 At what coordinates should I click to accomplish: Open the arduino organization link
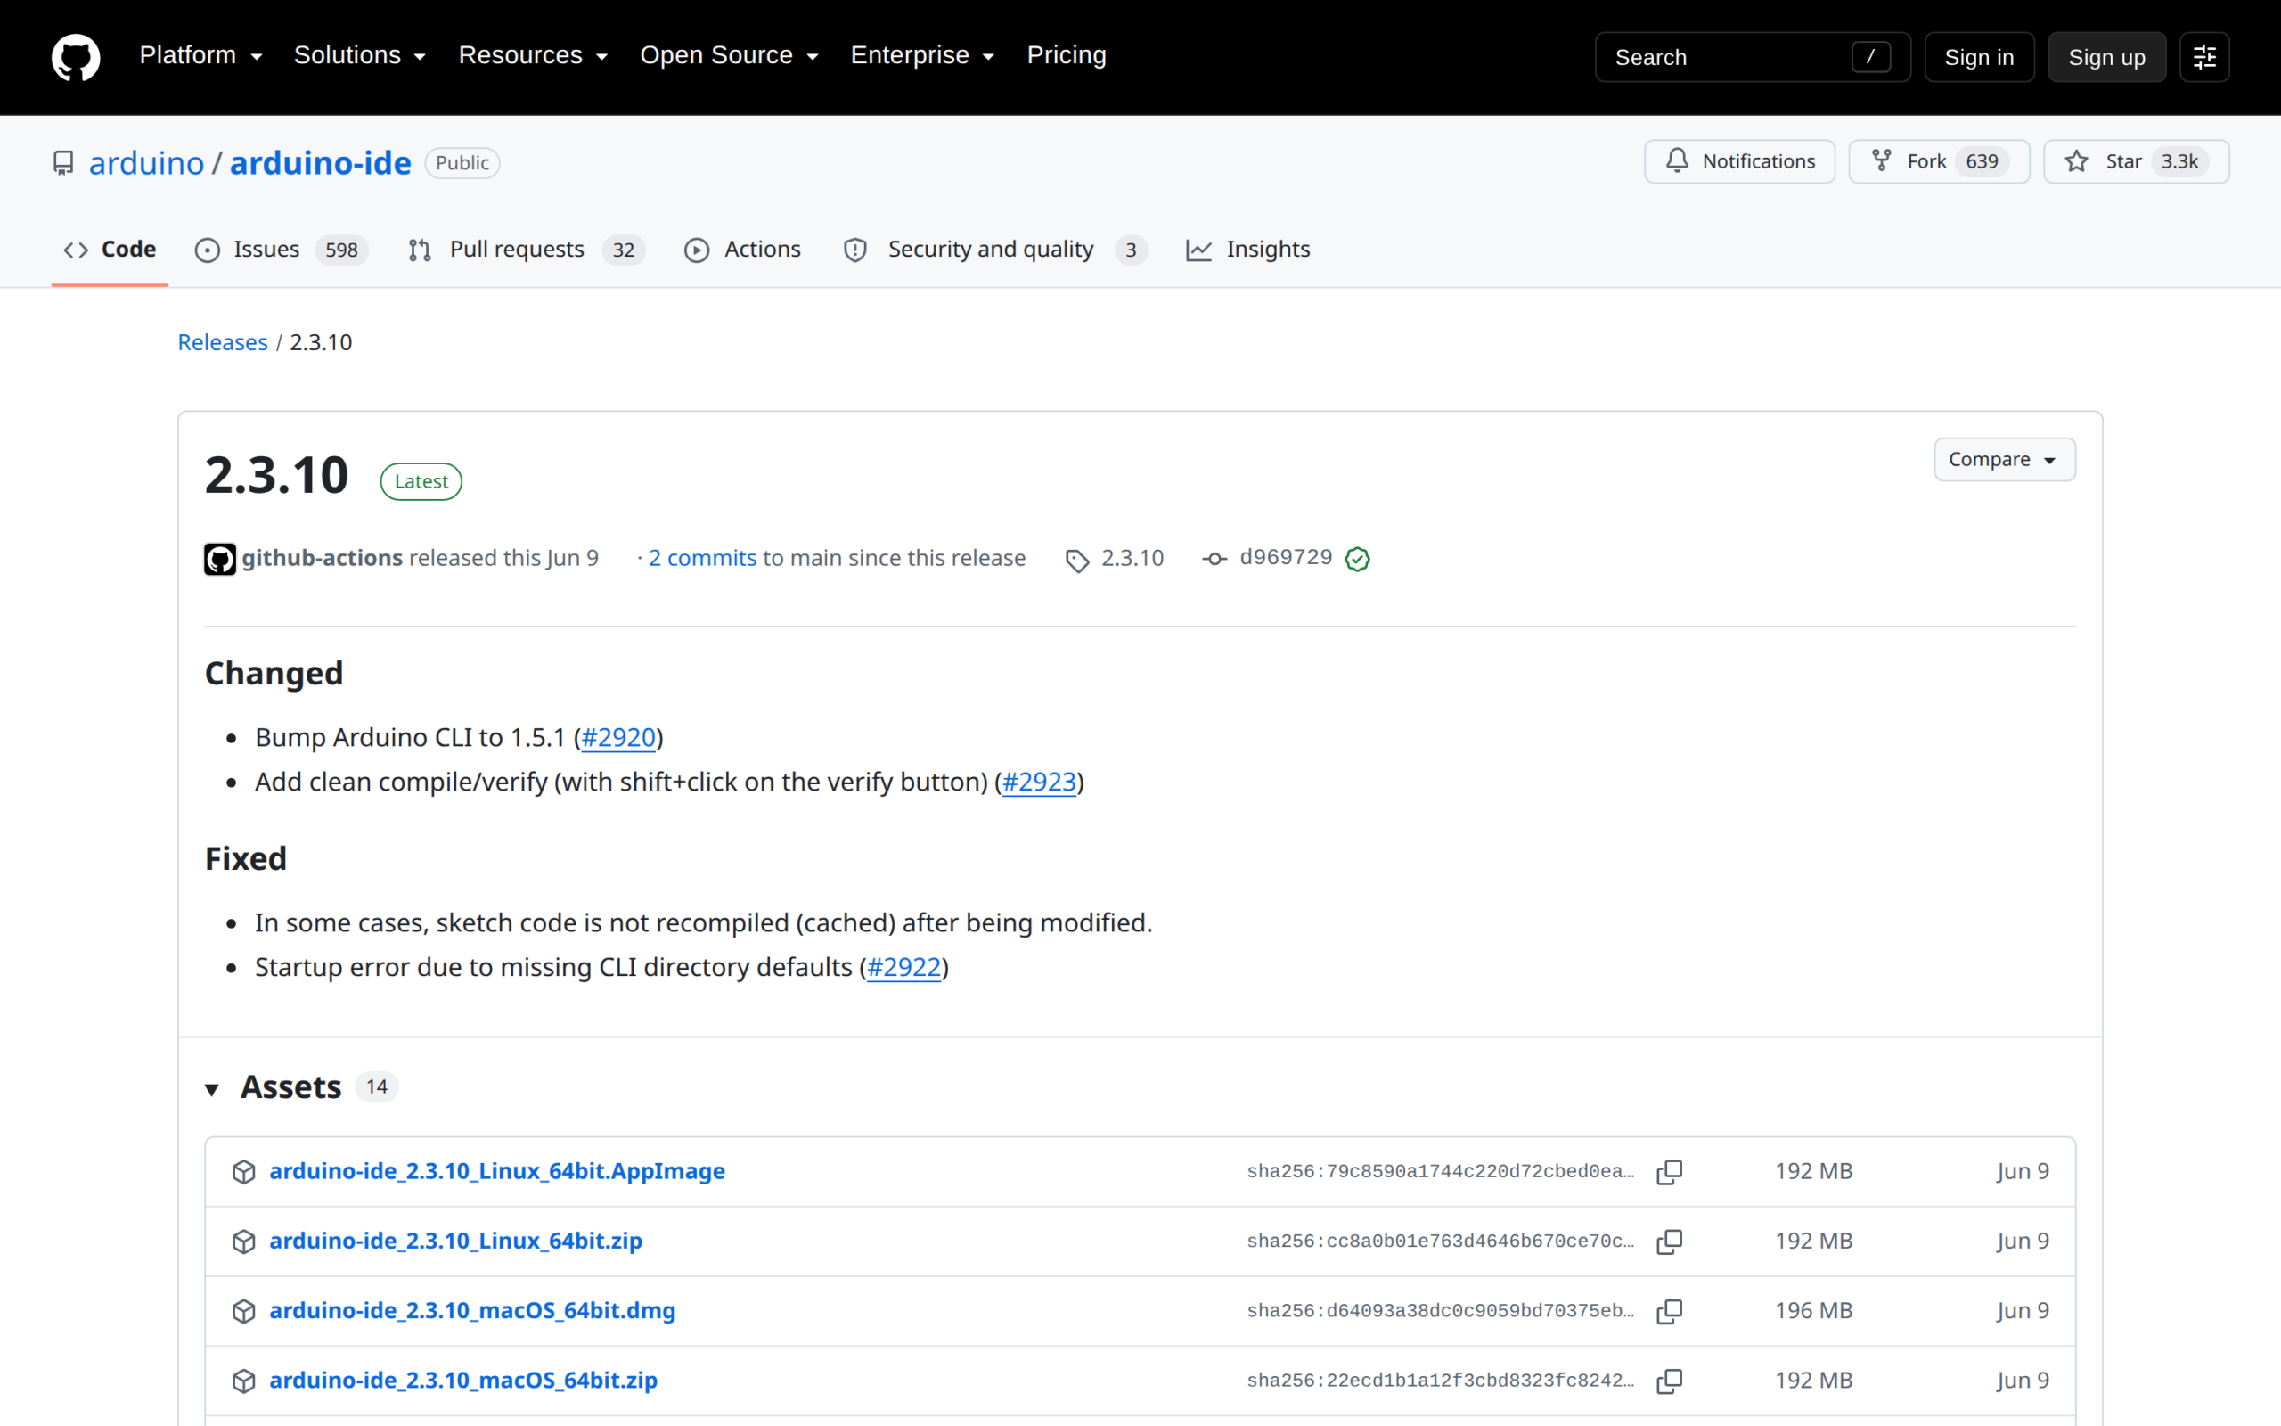(x=146, y=163)
